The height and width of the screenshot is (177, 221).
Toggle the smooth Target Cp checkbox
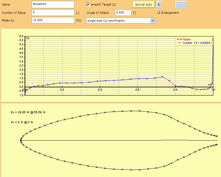tap(88, 5)
